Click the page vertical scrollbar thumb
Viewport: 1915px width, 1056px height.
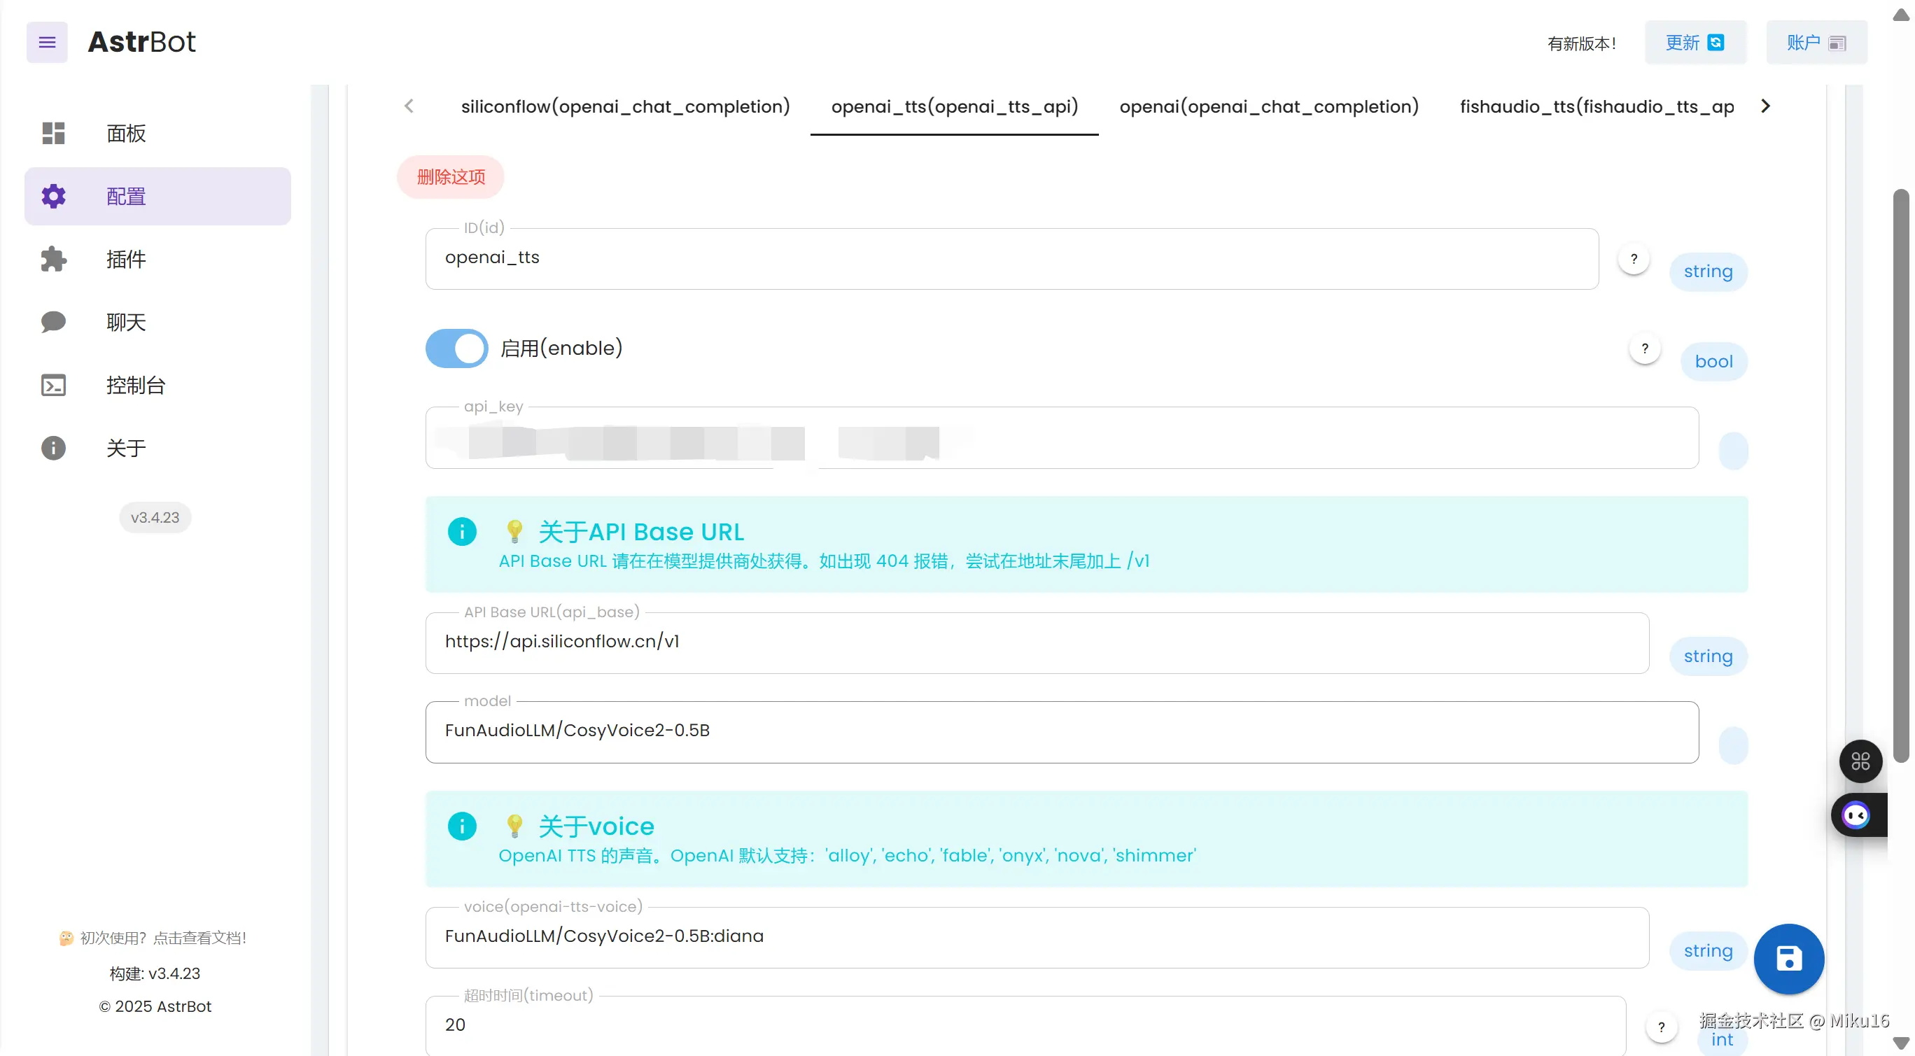click(1901, 476)
